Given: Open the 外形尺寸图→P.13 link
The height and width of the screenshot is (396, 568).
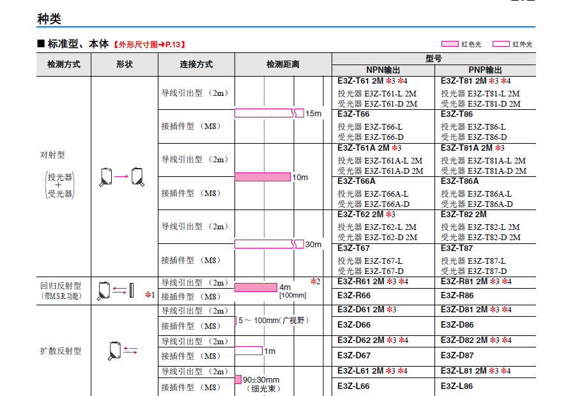Looking at the screenshot, I should [x=150, y=45].
